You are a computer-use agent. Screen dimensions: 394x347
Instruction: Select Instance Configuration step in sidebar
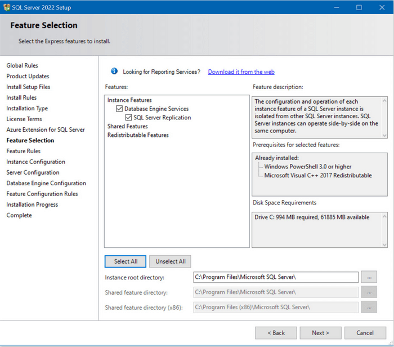tap(35, 162)
